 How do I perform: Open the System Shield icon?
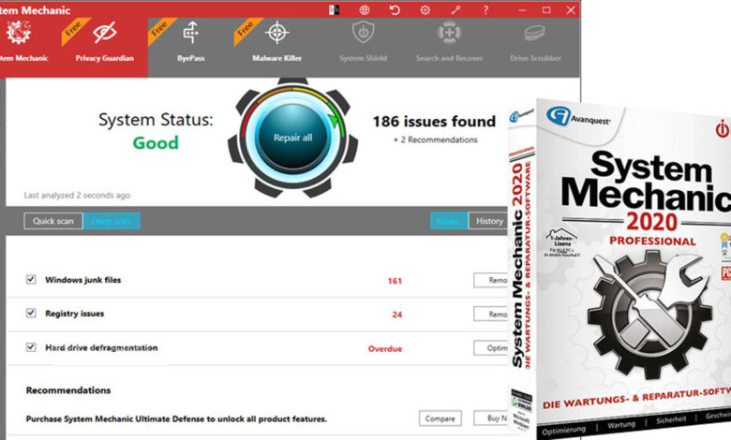click(x=364, y=33)
